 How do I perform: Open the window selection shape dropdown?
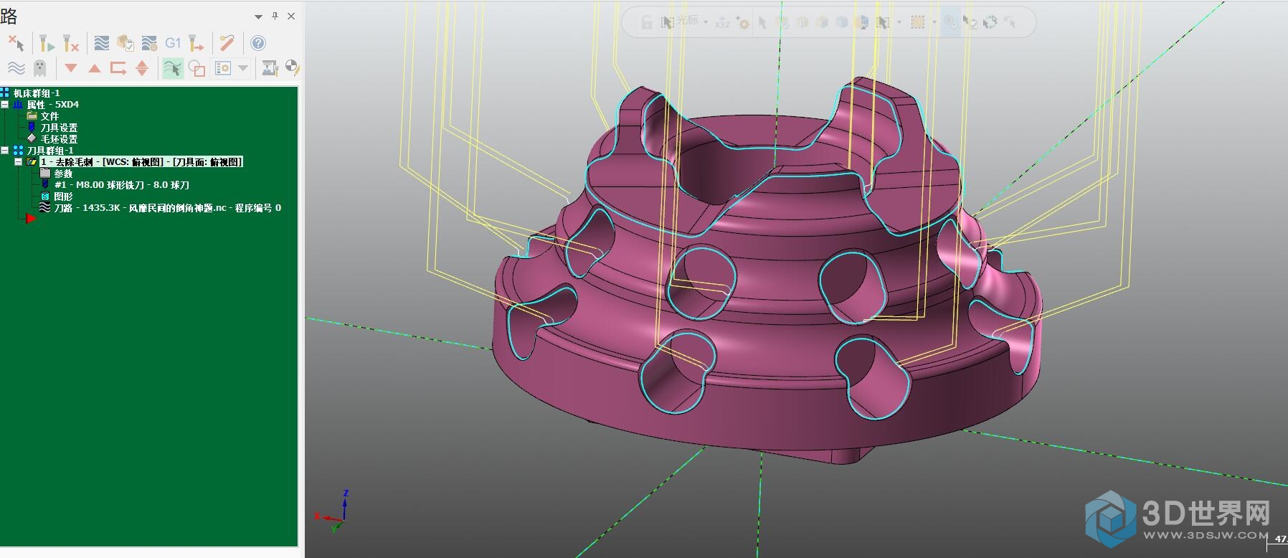934,22
